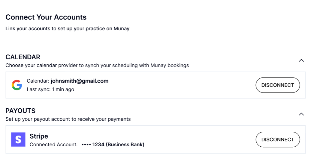Click the Google logo icon

(17, 85)
